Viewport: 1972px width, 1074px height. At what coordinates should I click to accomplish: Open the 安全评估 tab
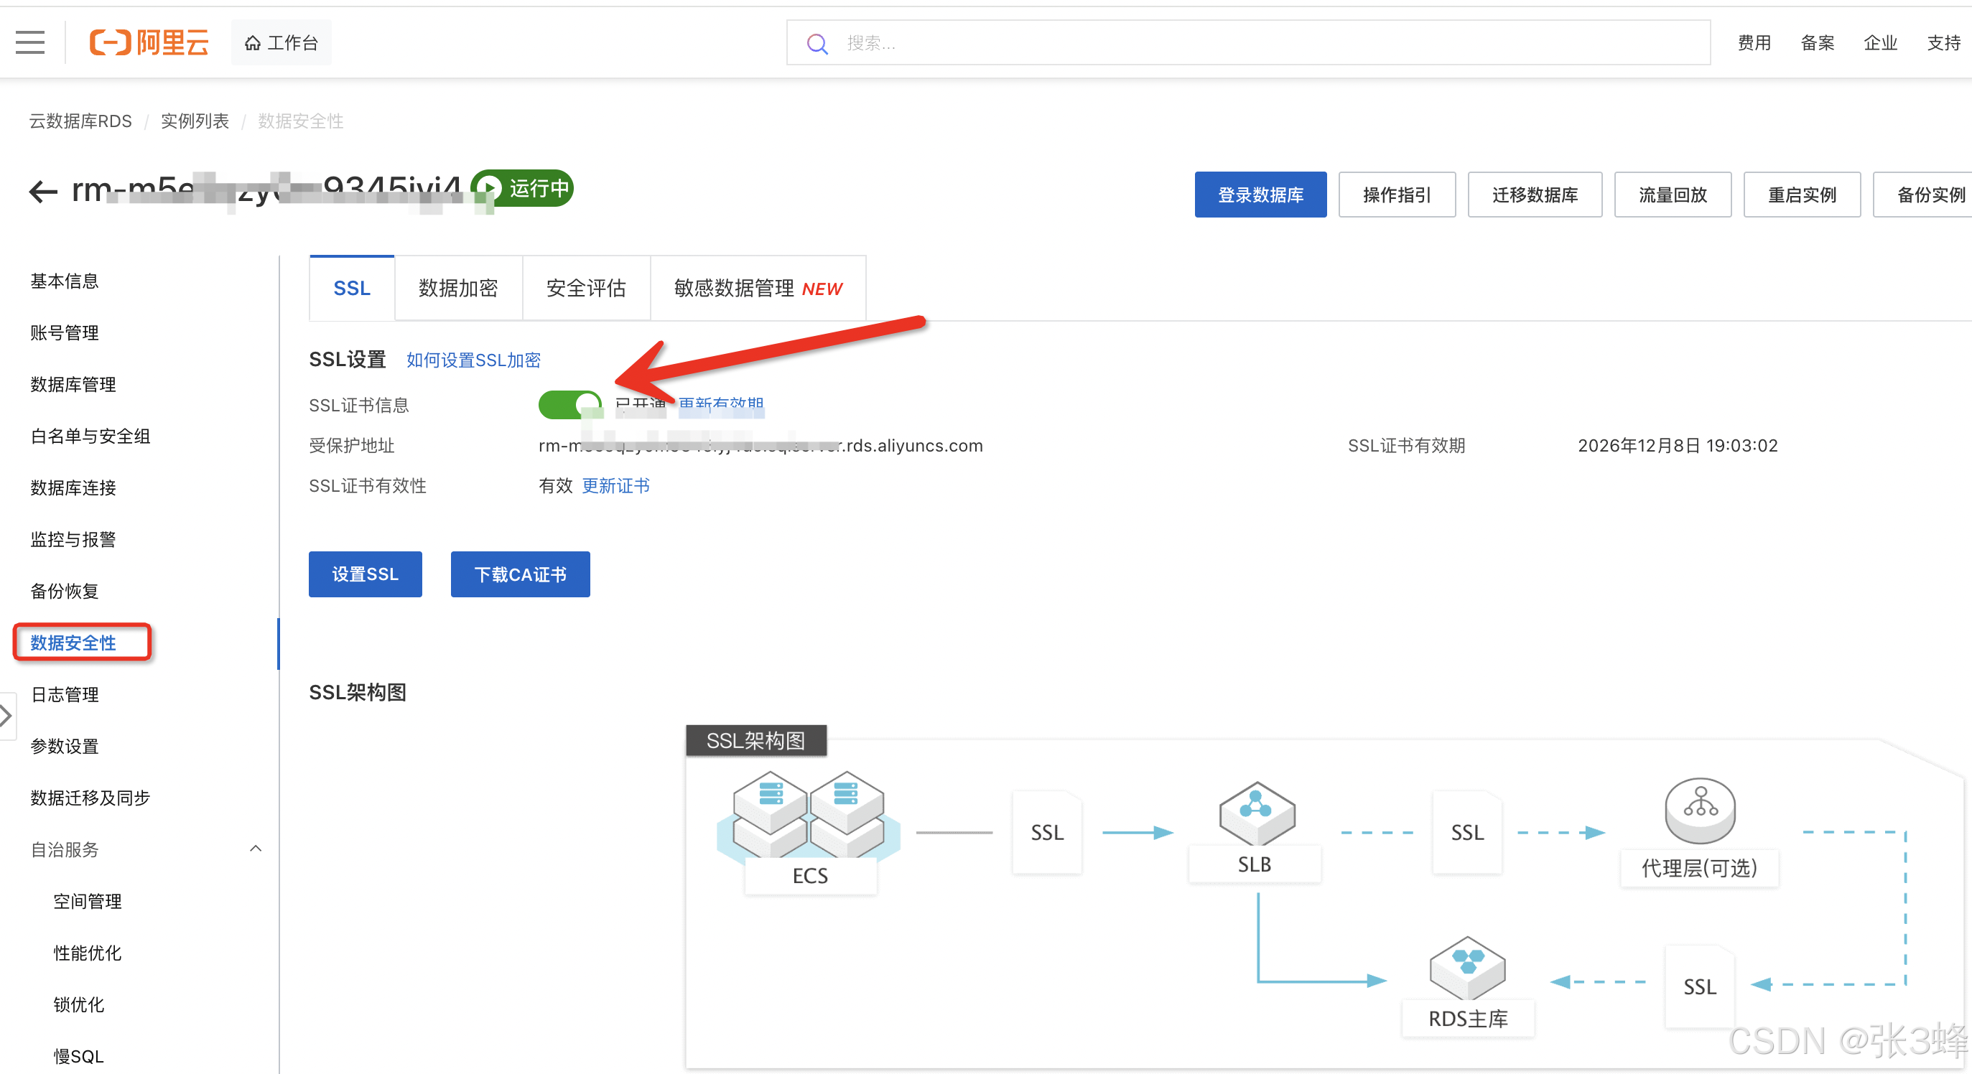click(x=585, y=288)
